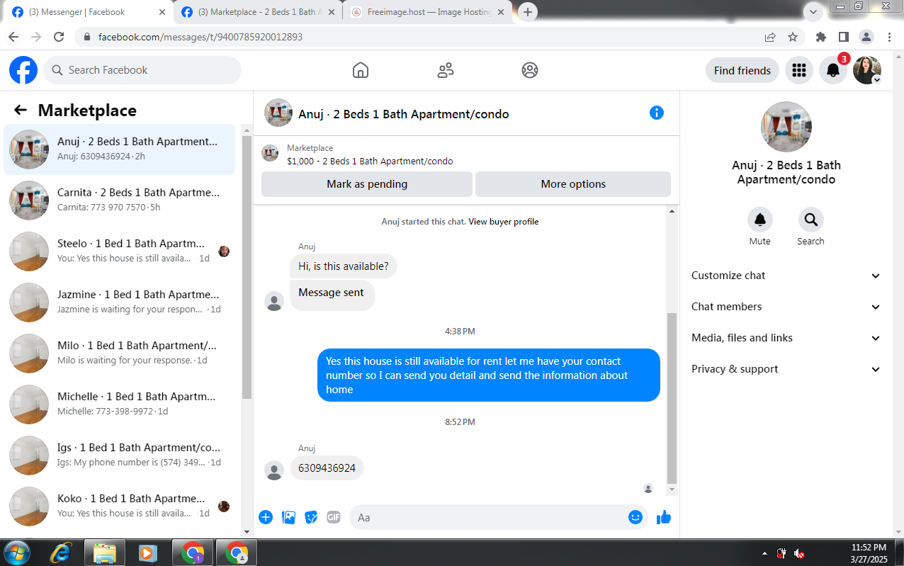Open the emoji picker smiley icon

tap(635, 517)
